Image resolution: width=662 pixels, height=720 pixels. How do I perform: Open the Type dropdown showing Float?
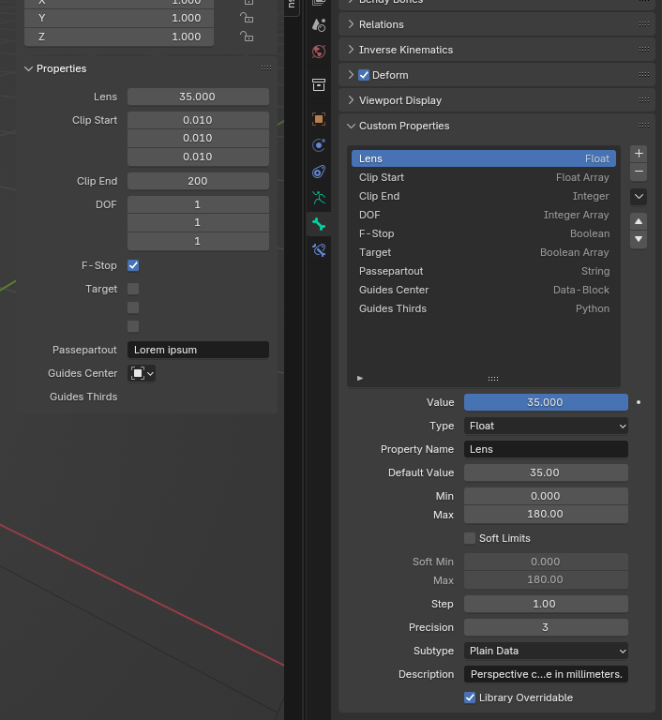click(x=546, y=426)
